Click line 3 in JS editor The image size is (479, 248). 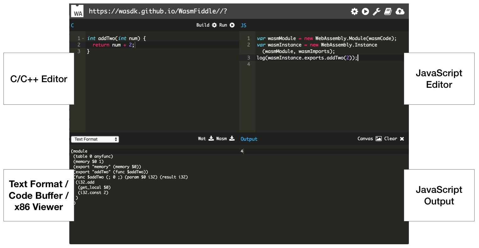(x=307, y=58)
